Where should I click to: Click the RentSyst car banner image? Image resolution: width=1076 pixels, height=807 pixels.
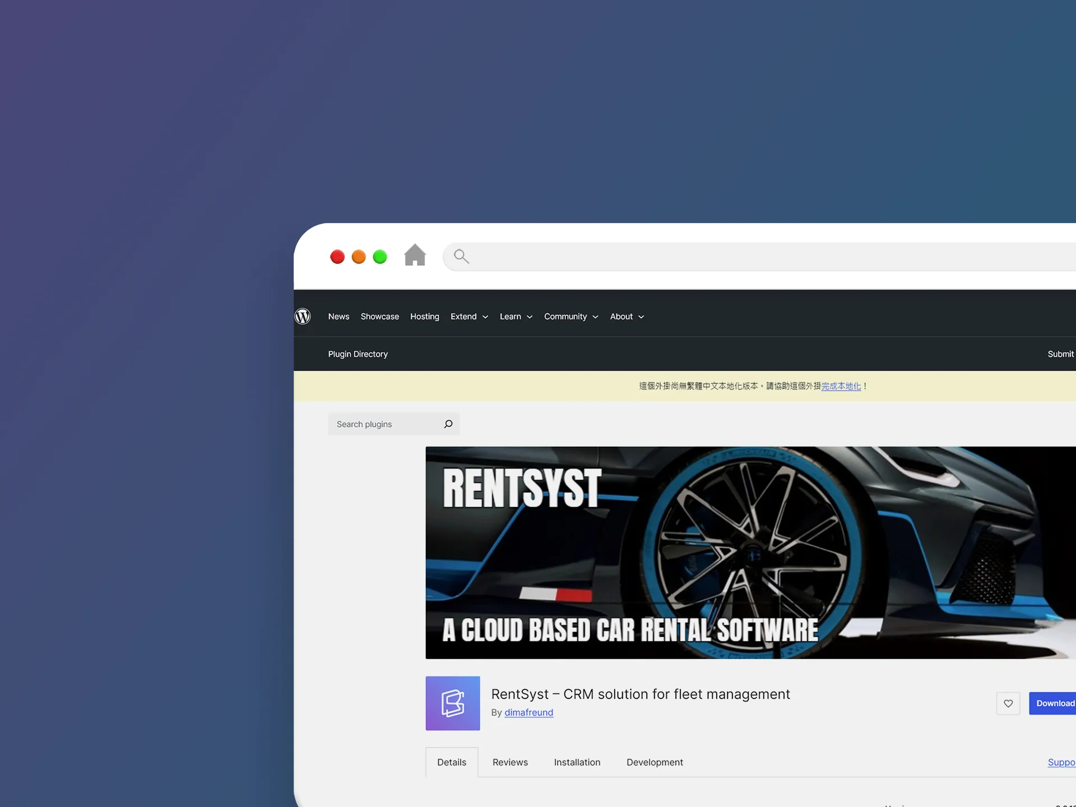click(751, 553)
